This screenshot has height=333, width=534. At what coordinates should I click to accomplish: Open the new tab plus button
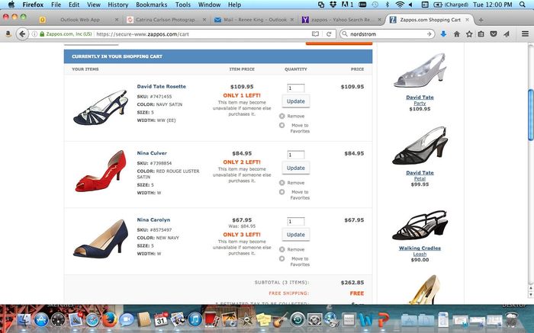(x=481, y=18)
